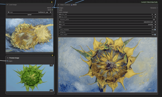The image size is (162, 97).
Task: Decrease loop_count with the left arrow
Action: click(x=60, y=17)
